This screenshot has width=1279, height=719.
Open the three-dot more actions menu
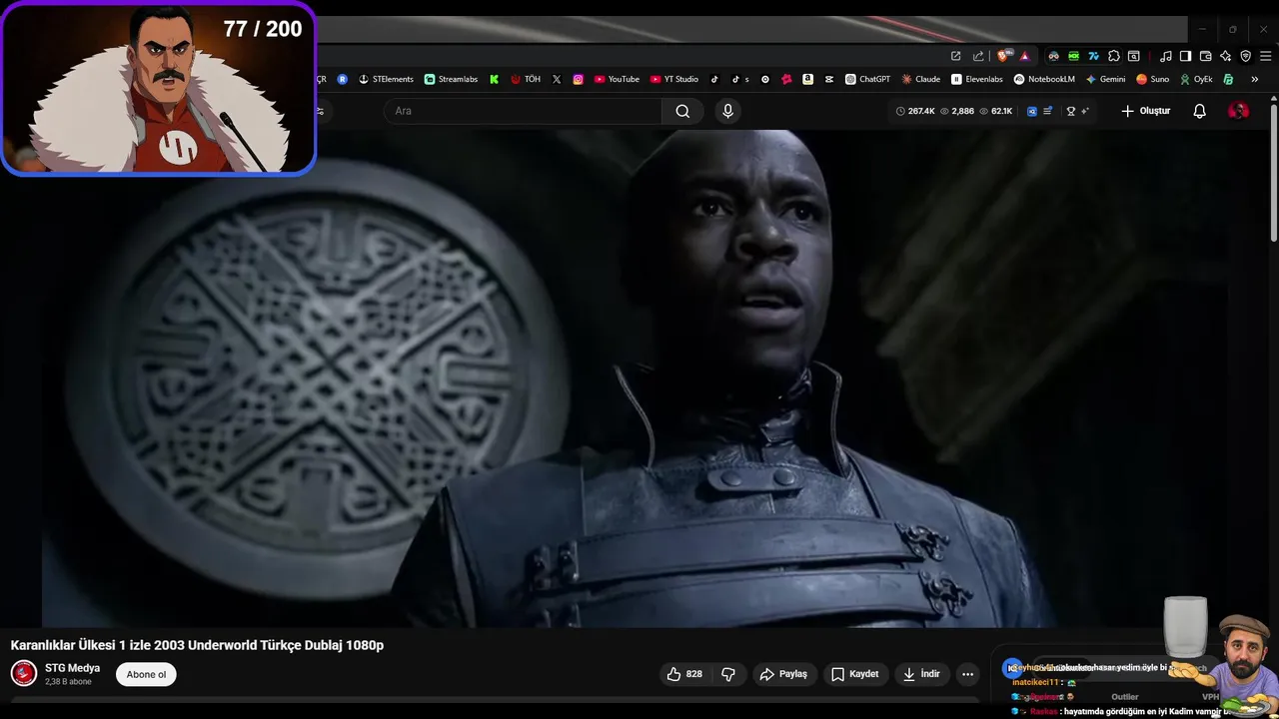tap(967, 674)
